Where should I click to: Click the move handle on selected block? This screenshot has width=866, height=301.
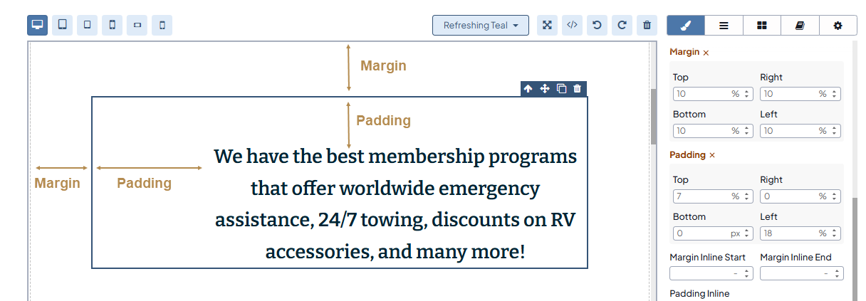click(545, 89)
